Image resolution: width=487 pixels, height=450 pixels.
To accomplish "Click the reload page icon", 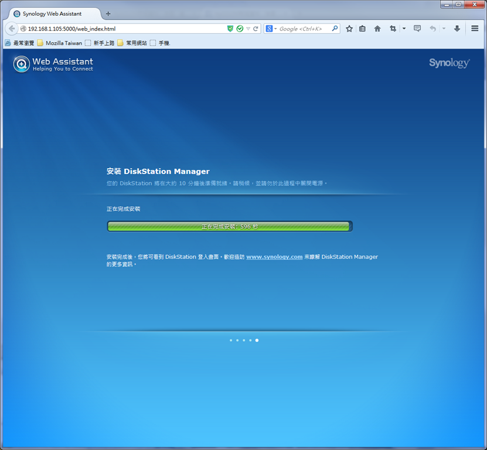I will click(x=256, y=29).
